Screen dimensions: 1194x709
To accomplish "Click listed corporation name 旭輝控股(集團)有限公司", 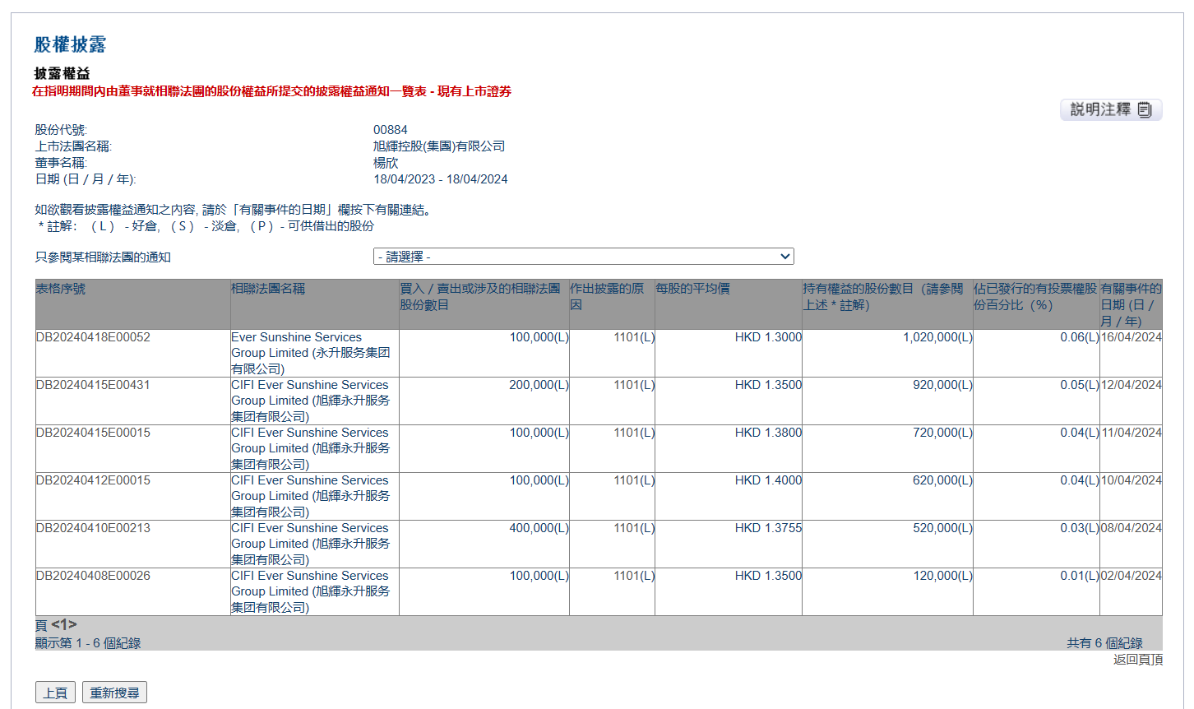I will pyautogui.click(x=439, y=146).
